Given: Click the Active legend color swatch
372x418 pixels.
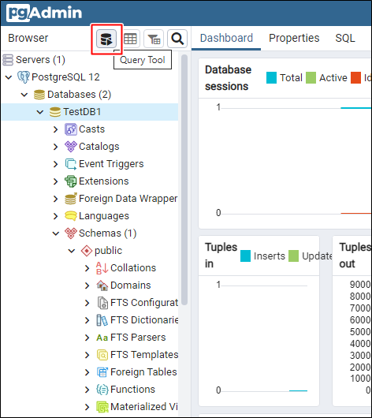Looking at the screenshot, I should click(x=311, y=78).
